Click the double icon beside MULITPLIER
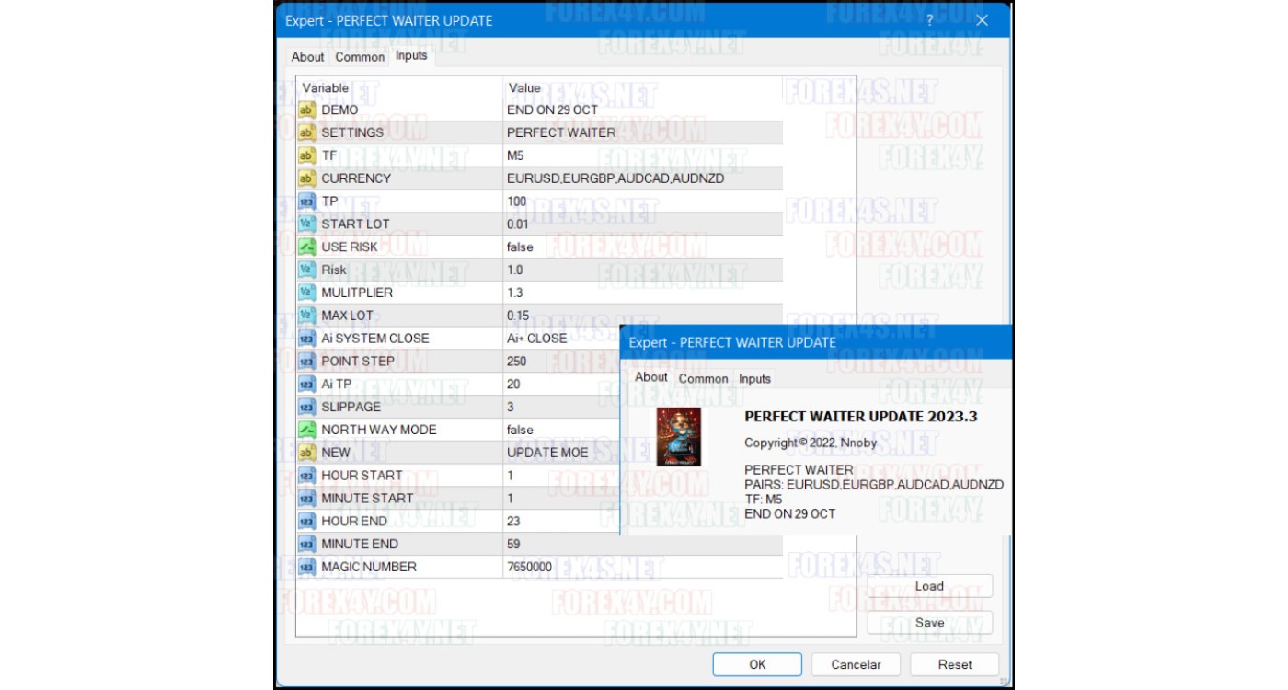 point(307,293)
